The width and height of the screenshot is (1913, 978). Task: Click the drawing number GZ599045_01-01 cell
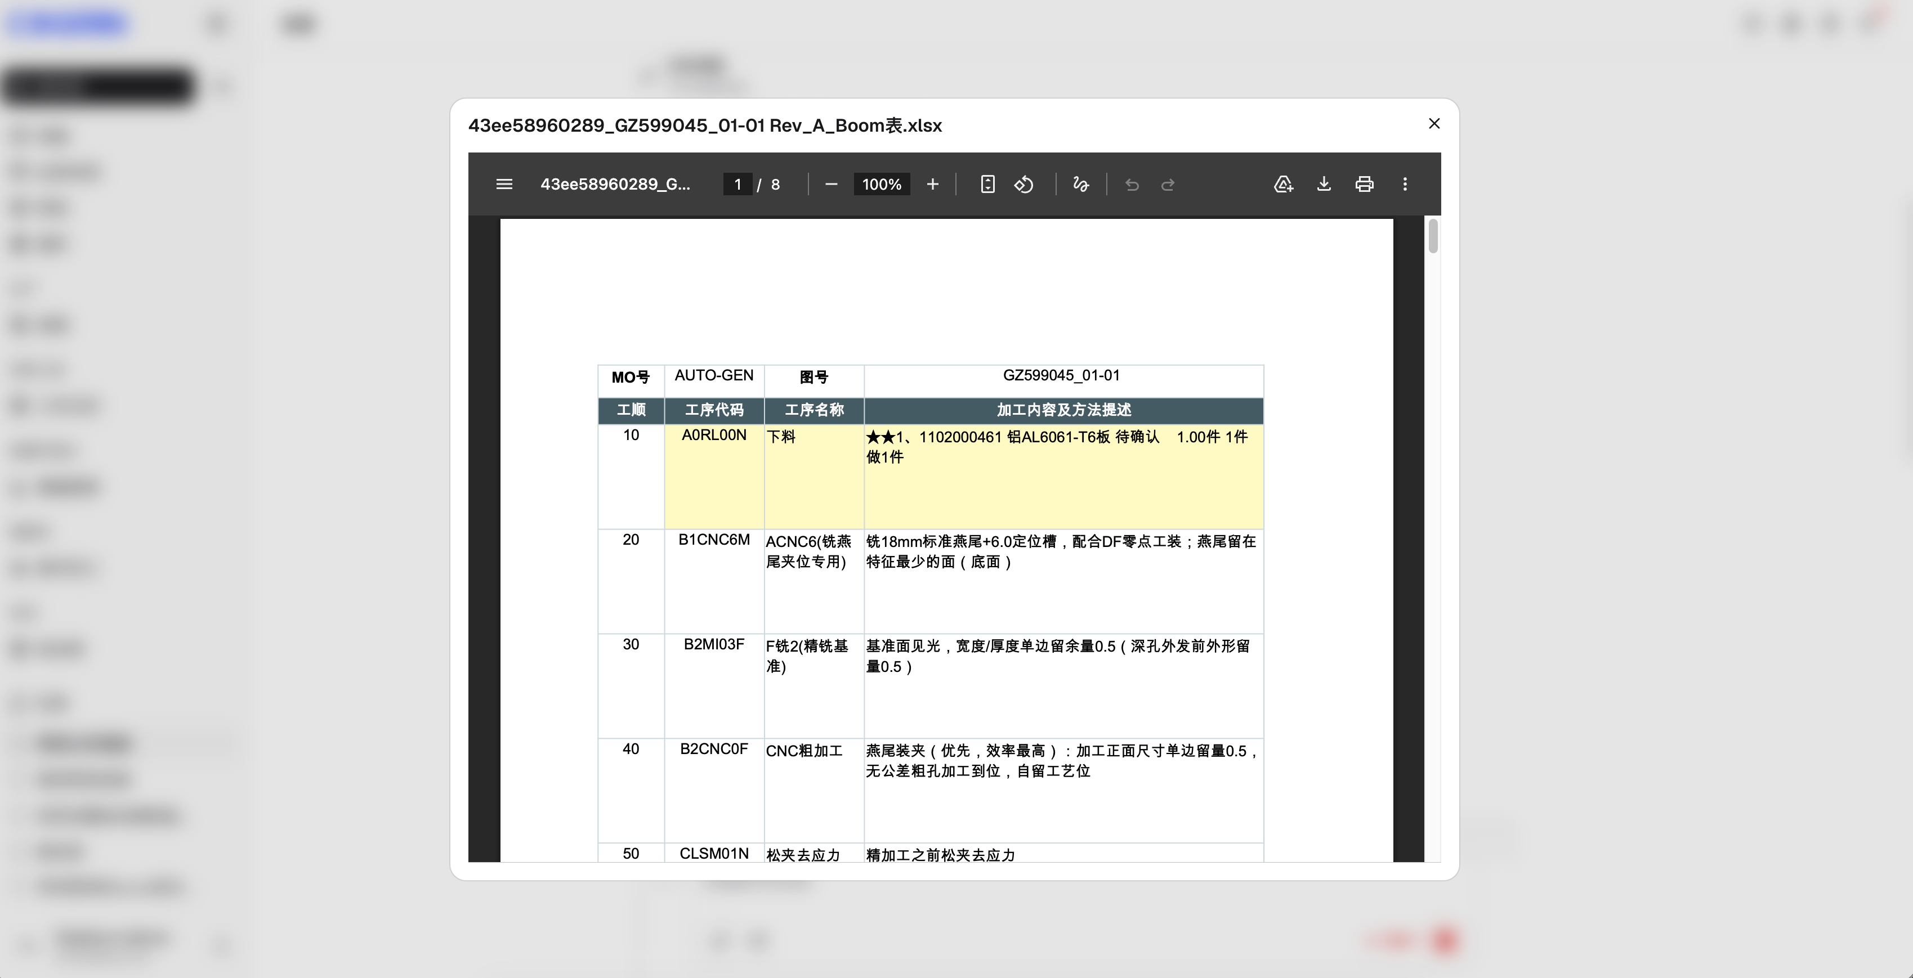coord(1063,380)
